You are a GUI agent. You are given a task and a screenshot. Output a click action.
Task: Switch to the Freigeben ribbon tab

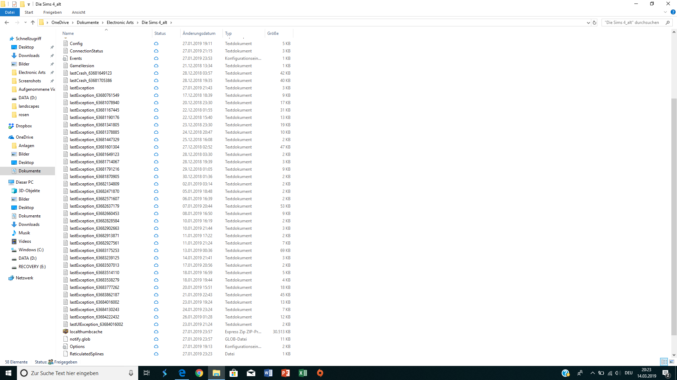[53, 12]
